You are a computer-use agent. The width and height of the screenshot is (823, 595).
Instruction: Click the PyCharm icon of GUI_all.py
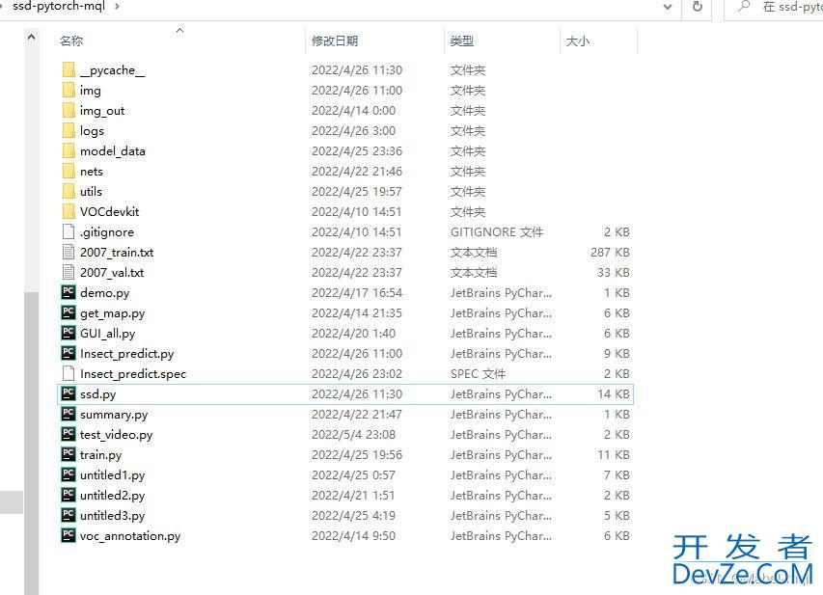tap(69, 333)
